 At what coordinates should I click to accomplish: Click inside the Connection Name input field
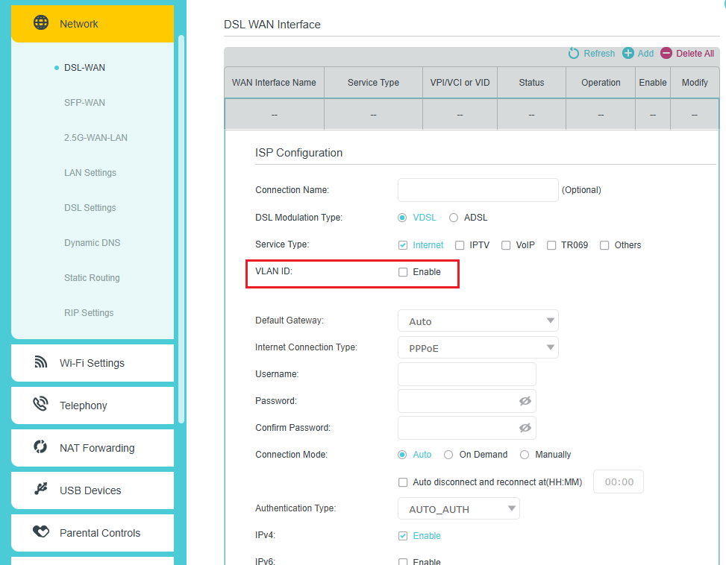pos(478,190)
